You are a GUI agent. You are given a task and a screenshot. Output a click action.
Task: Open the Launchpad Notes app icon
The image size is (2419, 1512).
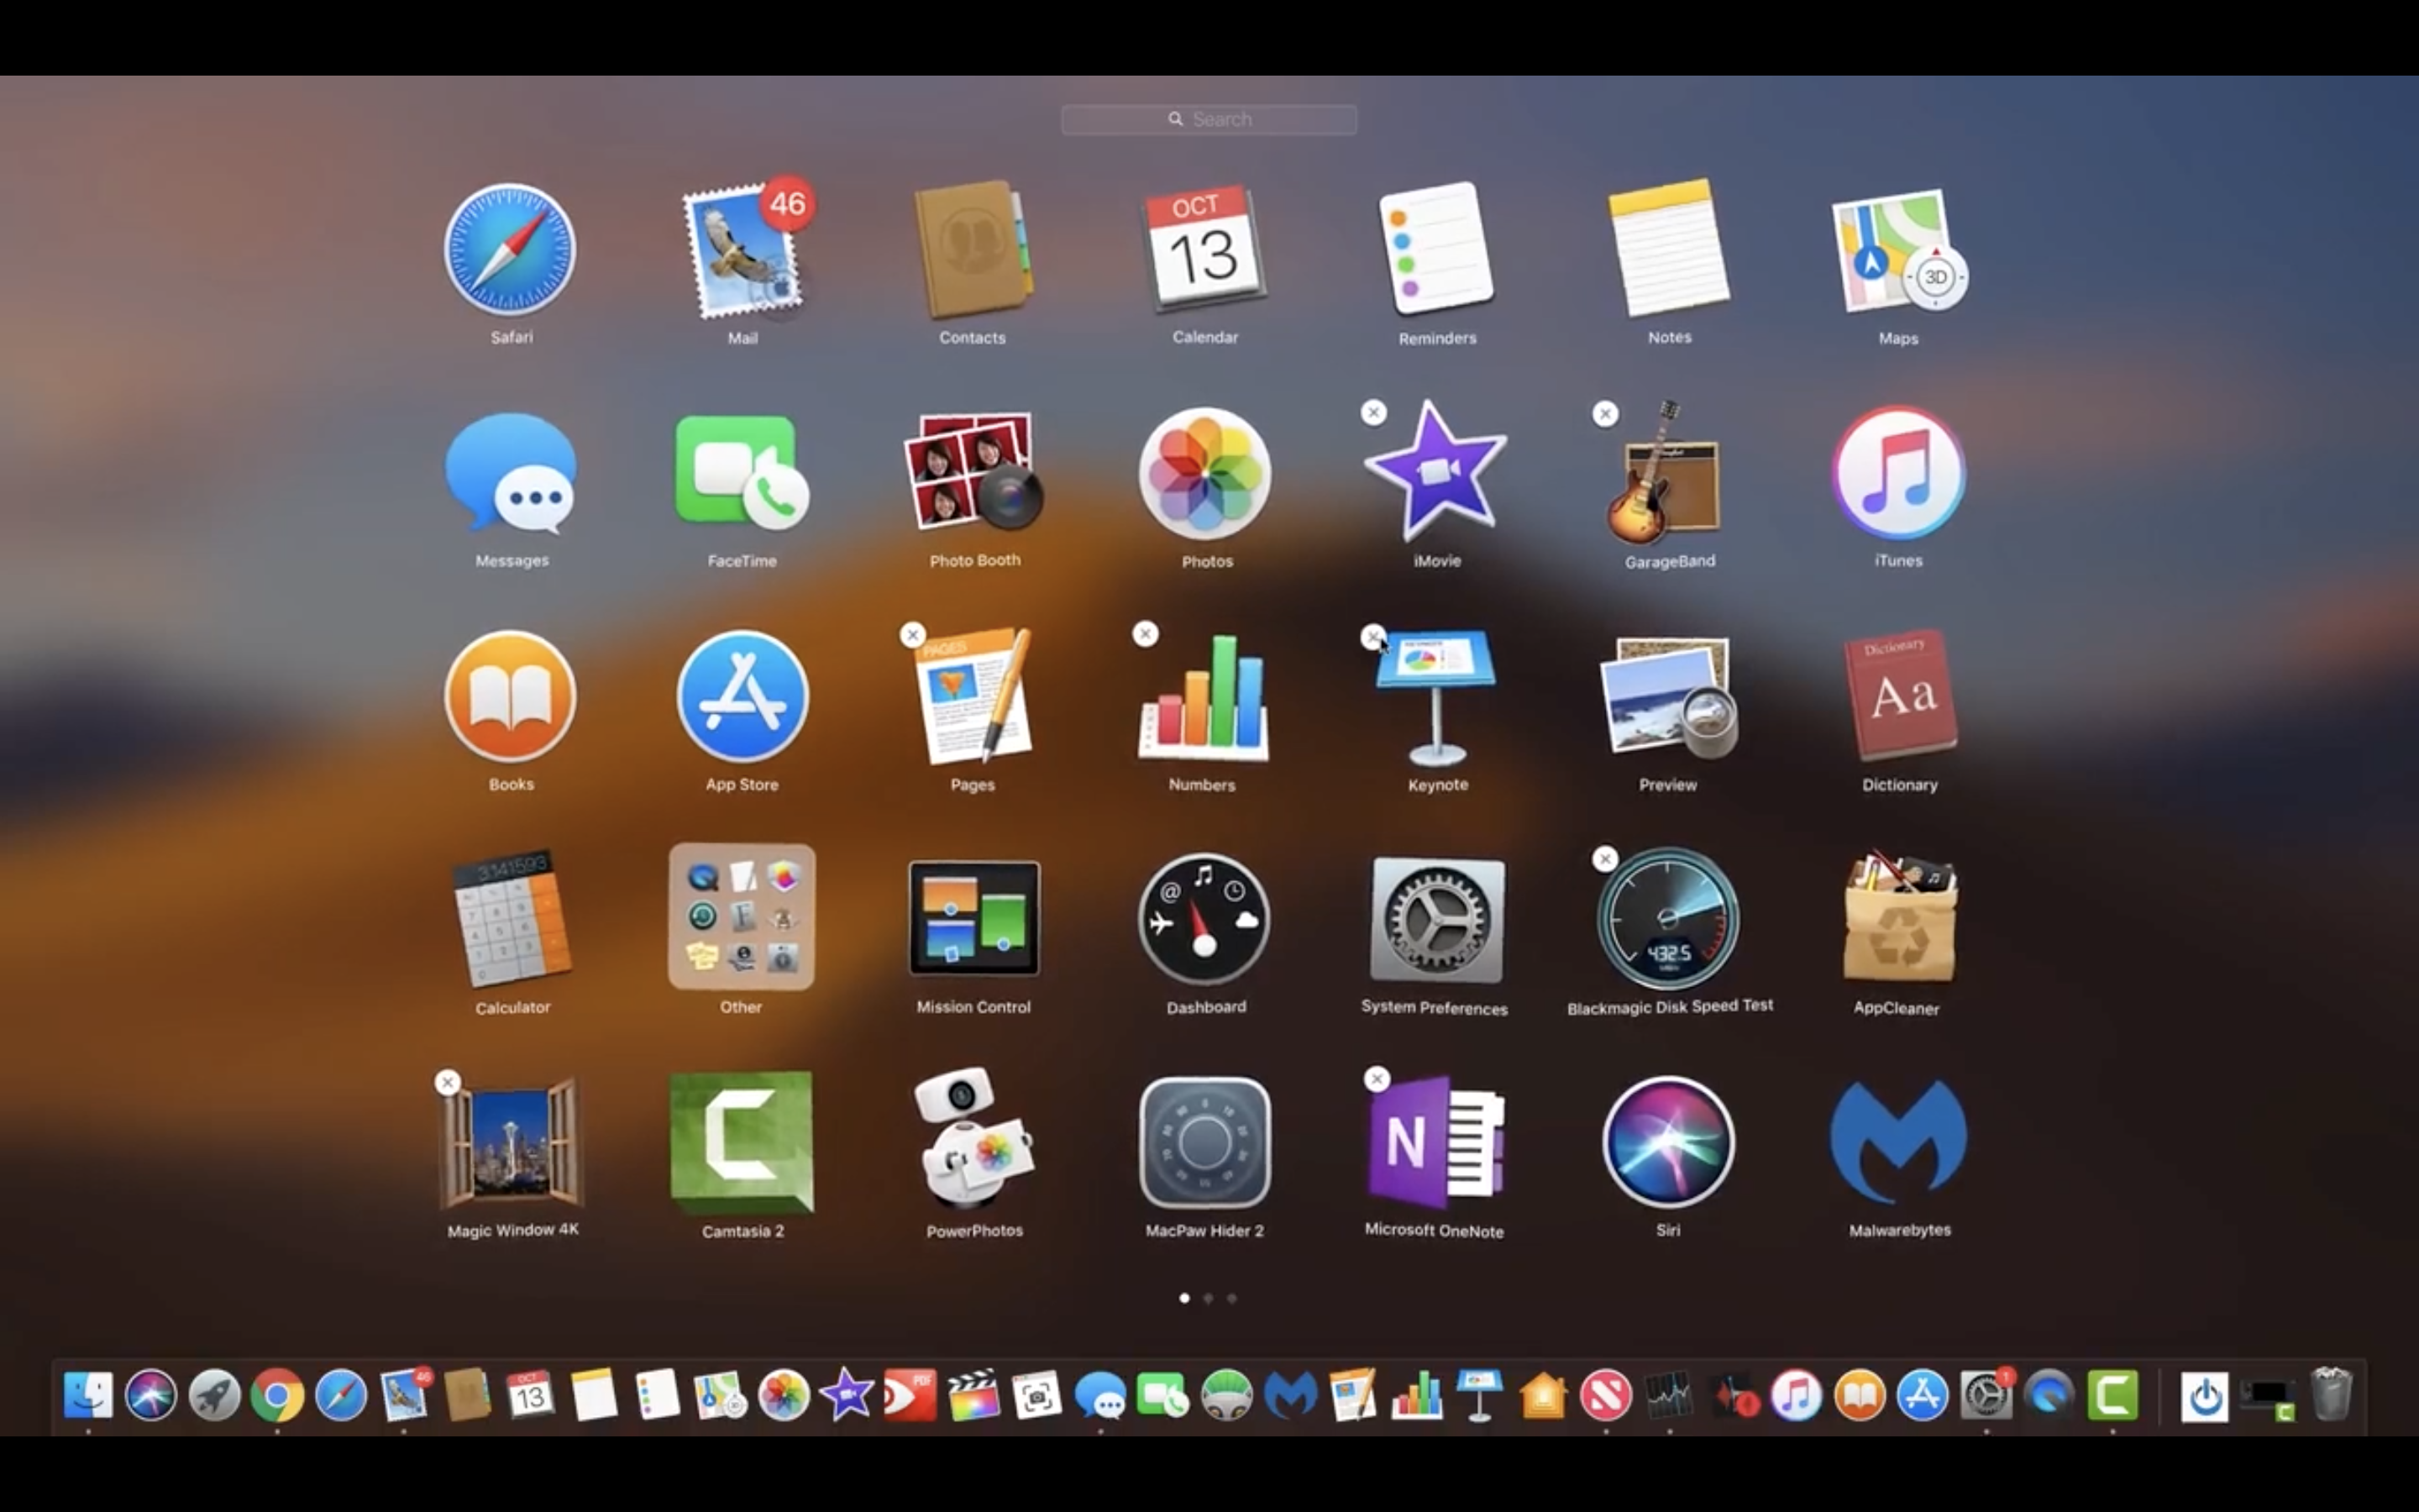pos(1668,248)
